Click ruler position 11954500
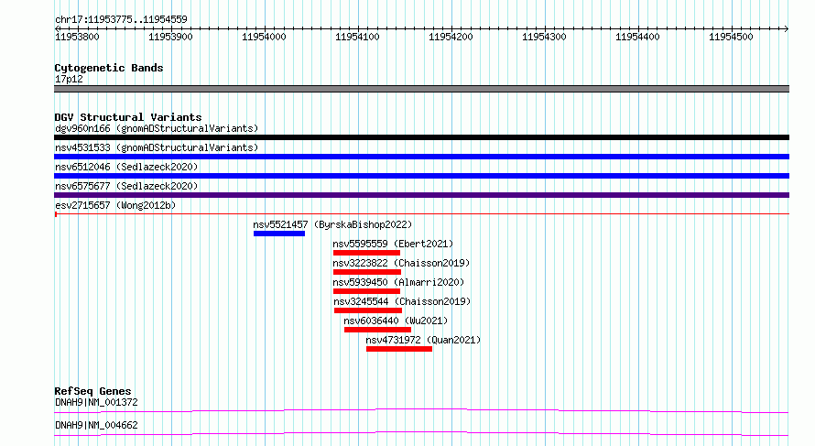The image size is (815, 446). pos(731,37)
